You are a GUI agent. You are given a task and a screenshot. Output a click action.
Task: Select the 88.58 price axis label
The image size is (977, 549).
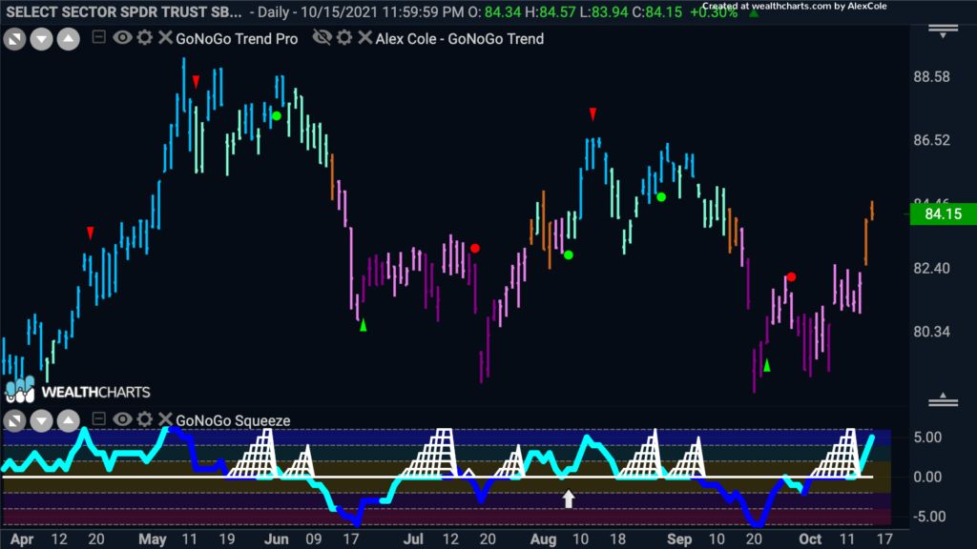(931, 76)
